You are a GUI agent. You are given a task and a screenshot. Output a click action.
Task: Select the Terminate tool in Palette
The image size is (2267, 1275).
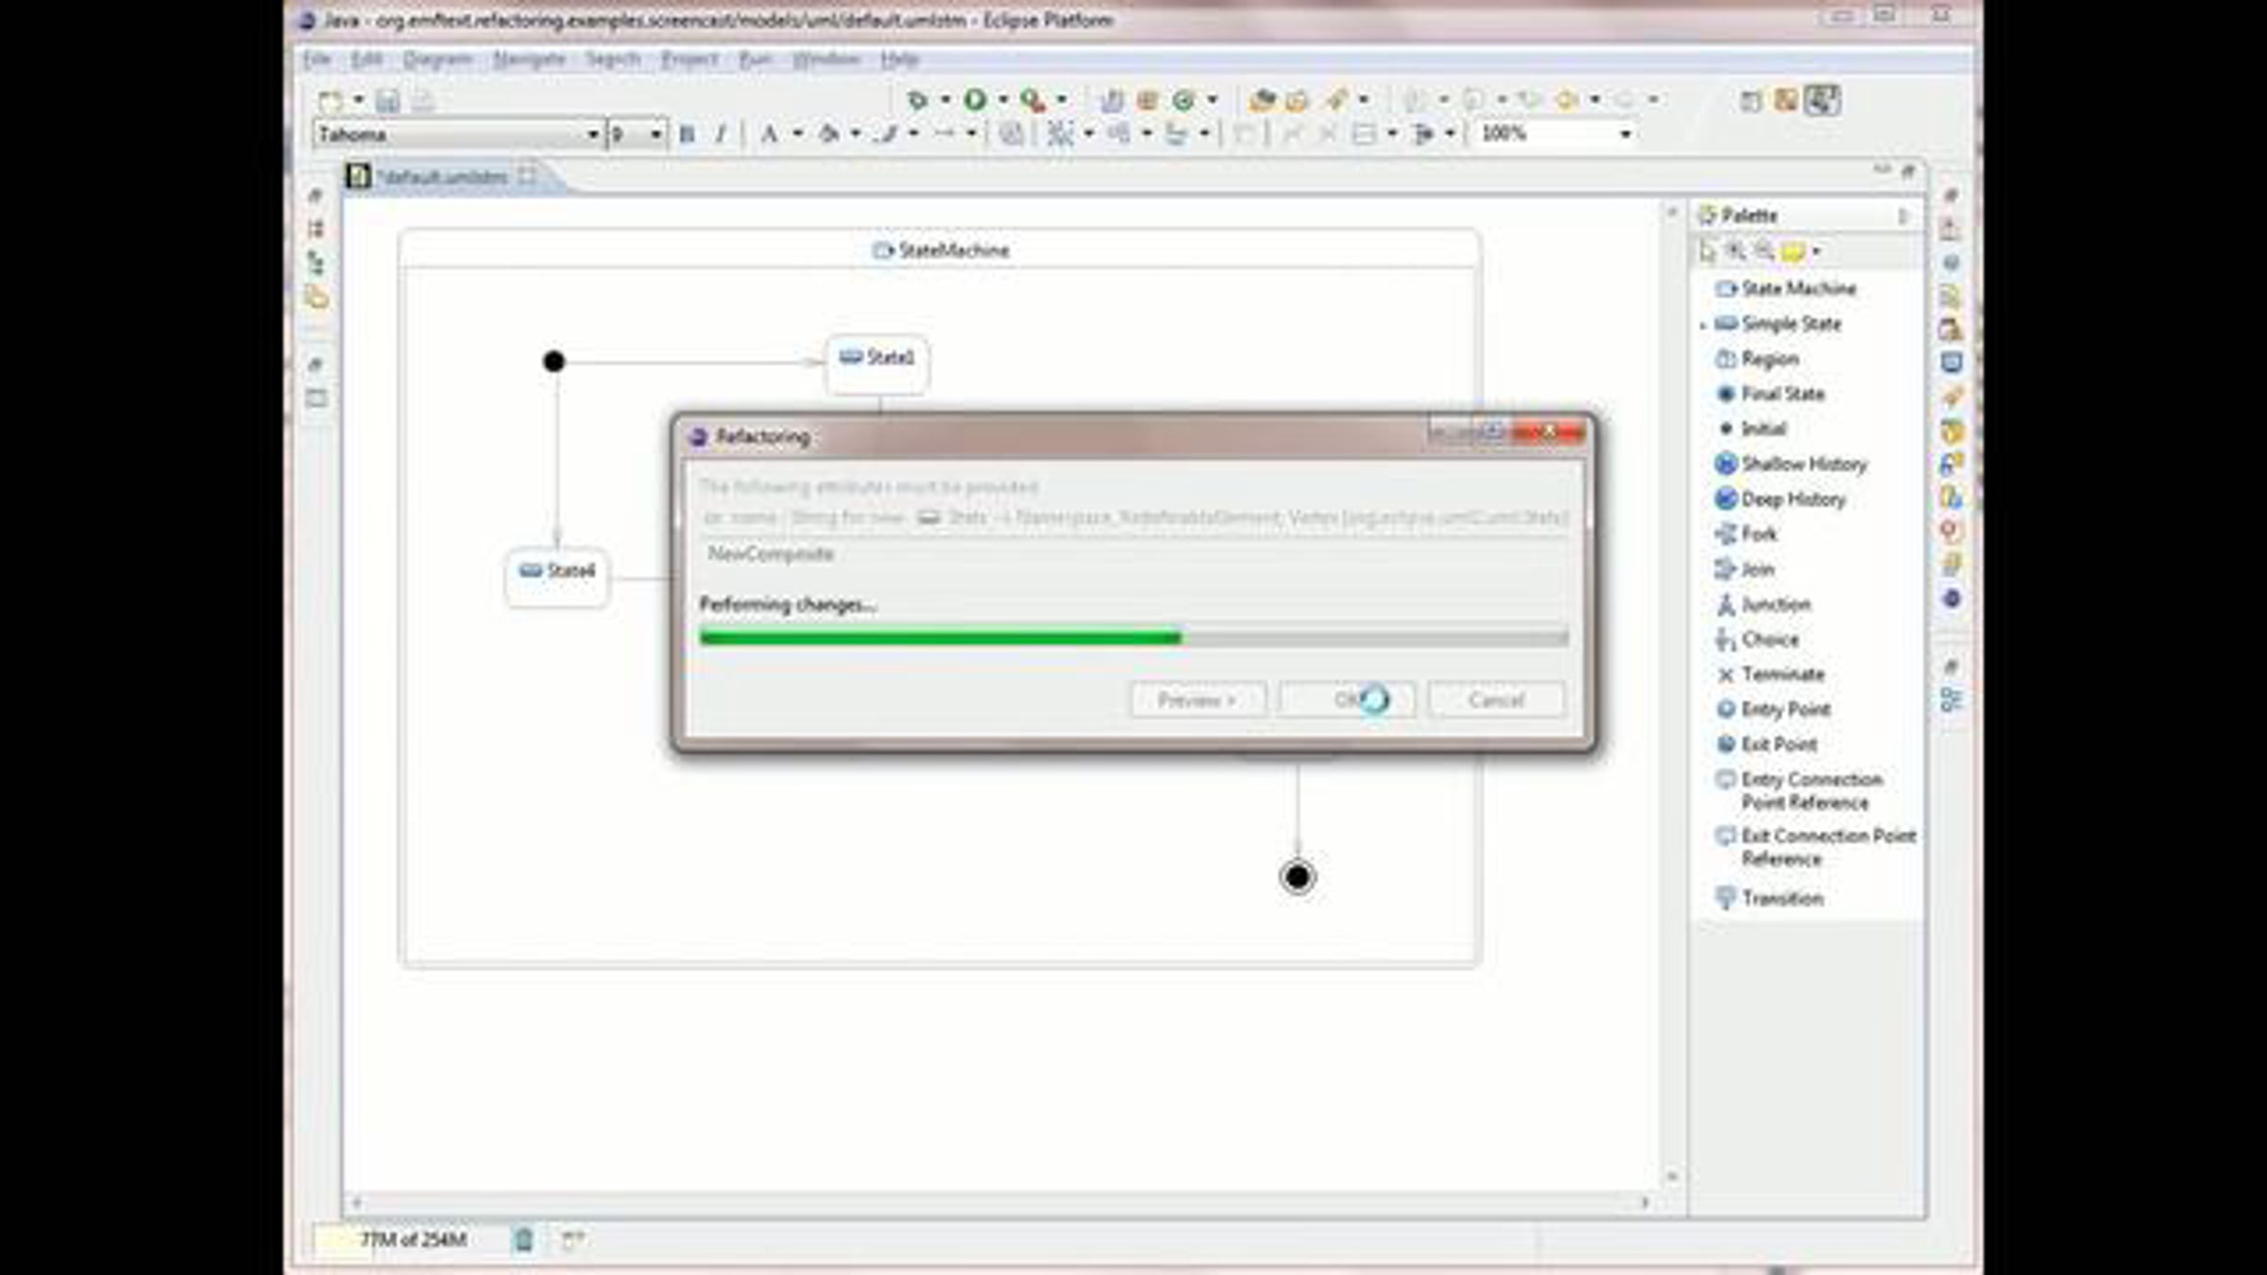[1770, 674]
